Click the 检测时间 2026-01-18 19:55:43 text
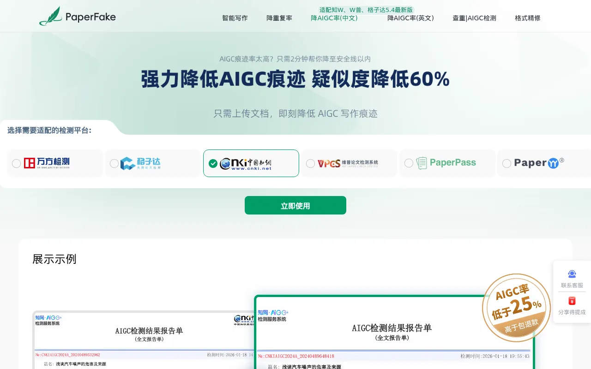Screen dimensions: 591x369 (495, 356)
